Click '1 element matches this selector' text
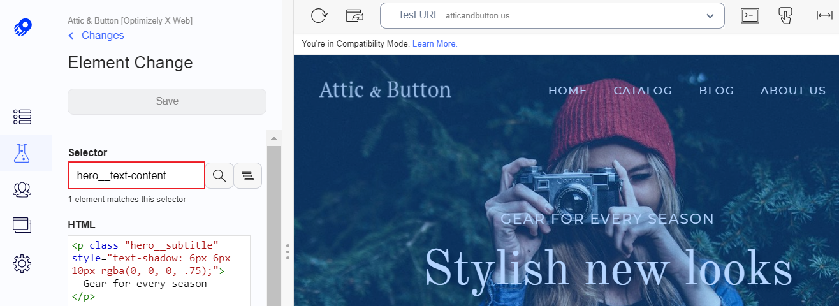This screenshot has width=839, height=306. [127, 200]
